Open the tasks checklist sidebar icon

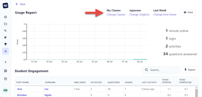click(5, 30)
